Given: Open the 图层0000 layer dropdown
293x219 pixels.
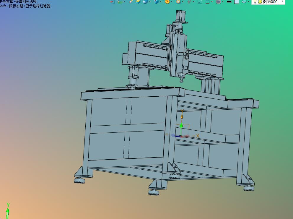Looking at the screenshot, I should [x=283, y=1].
